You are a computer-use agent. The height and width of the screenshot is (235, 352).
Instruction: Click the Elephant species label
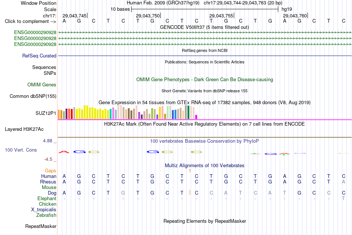tap(47, 199)
